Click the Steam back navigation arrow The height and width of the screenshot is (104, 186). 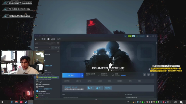point(36,39)
